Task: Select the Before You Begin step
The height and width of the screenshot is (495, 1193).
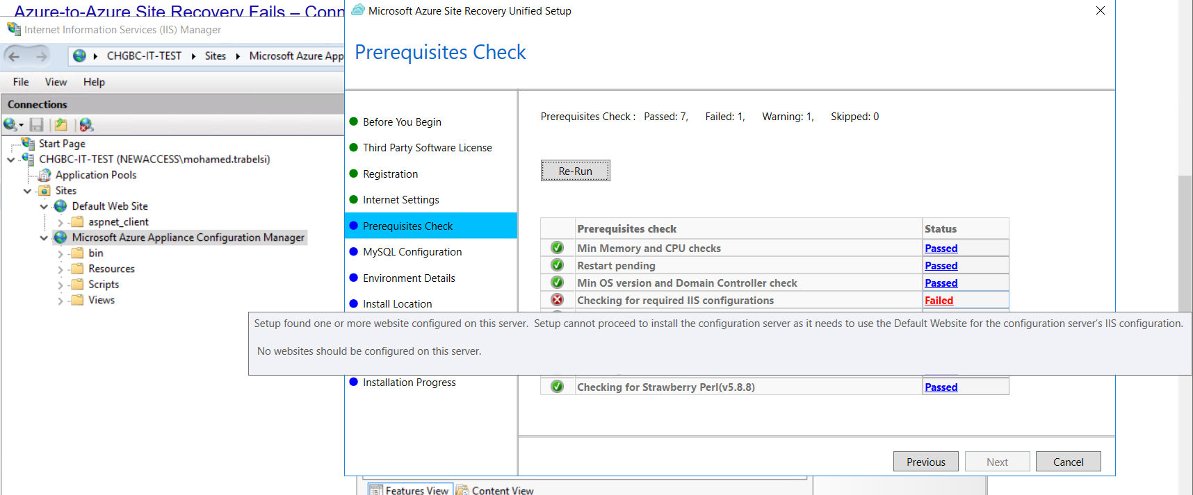Action: point(402,121)
